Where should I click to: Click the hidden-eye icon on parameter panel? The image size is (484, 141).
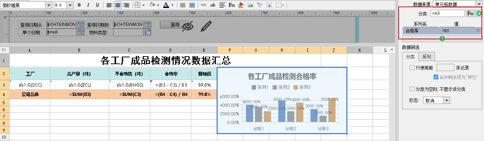click(x=188, y=26)
